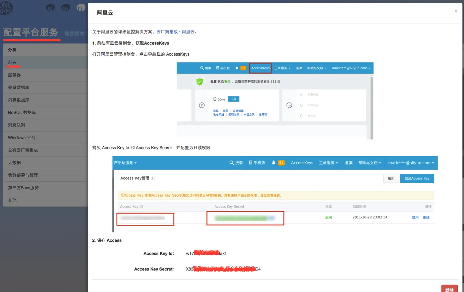
Task: Click the 其他 category
Action: [x=45, y=200]
